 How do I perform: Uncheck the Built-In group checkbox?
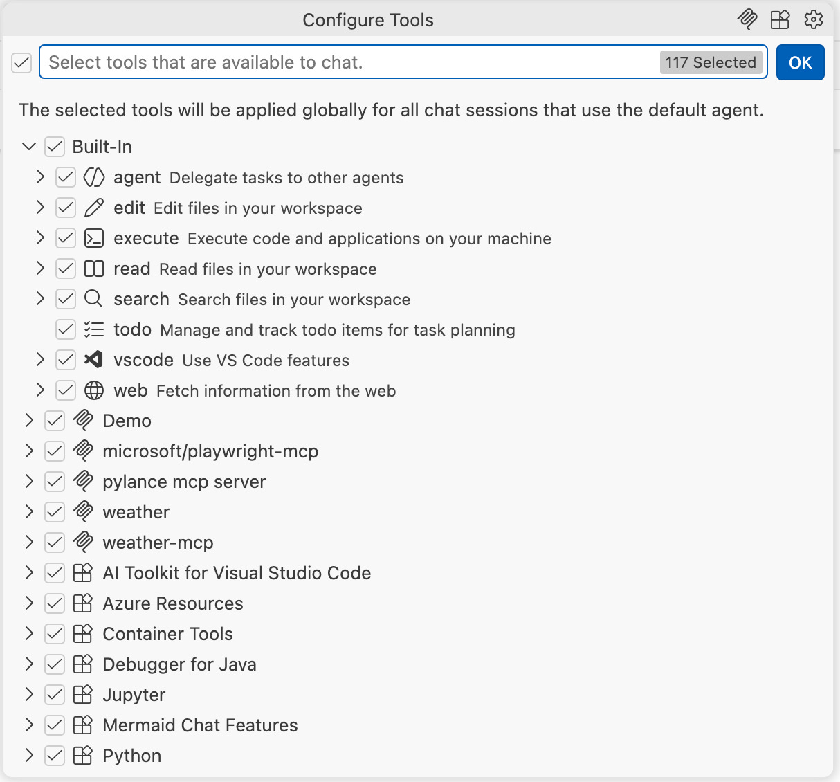tap(55, 147)
